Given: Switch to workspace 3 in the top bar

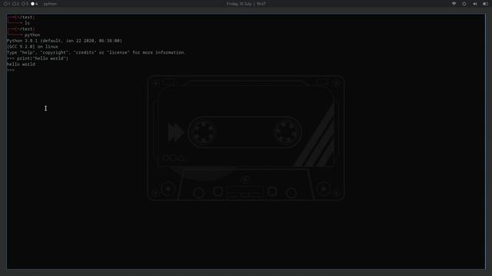Looking at the screenshot, I should (25, 4).
